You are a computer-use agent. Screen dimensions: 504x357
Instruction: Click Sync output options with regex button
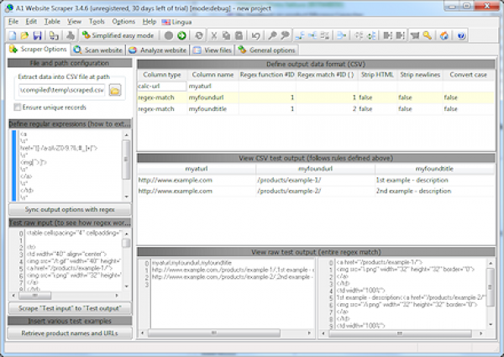click(66, 209)
